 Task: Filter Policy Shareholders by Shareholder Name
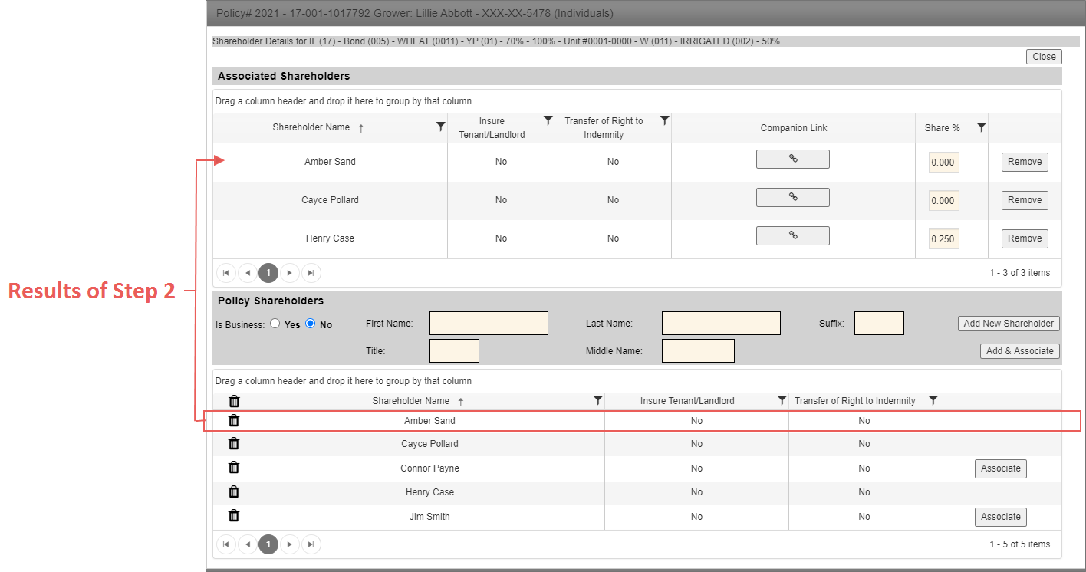click(597, 400)
